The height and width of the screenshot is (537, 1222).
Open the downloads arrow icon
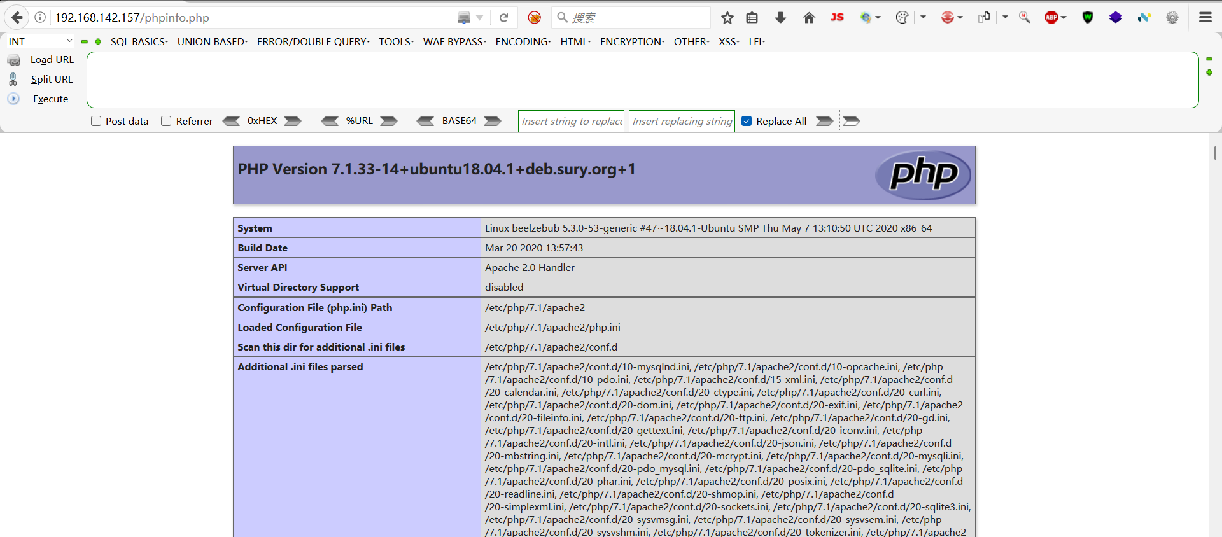[x=780, y=18]
